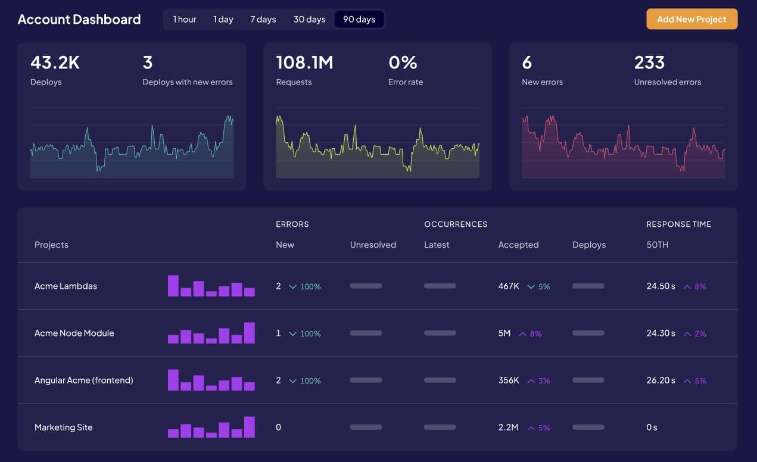The image size is (757, 462).
Task: Click the RESPONSE TIME group header
Action: (x=679, y=224)
